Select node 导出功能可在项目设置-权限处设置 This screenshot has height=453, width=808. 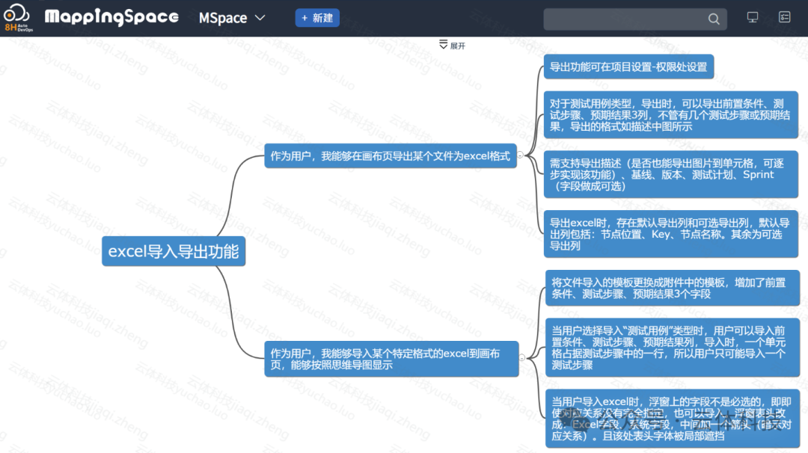(628, 67)
